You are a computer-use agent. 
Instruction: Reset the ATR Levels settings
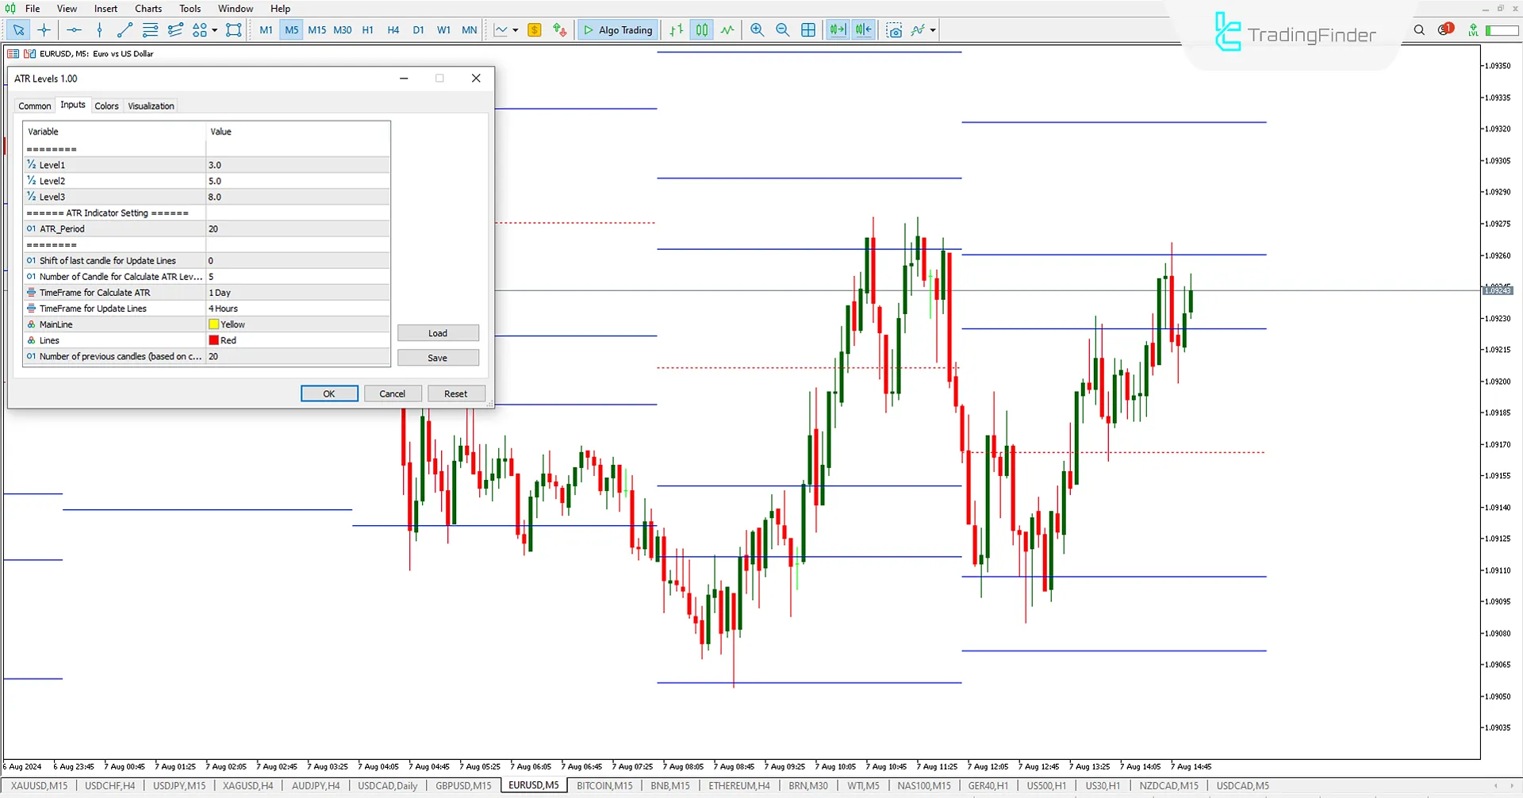pyautogui.click(x=456, y=393)
